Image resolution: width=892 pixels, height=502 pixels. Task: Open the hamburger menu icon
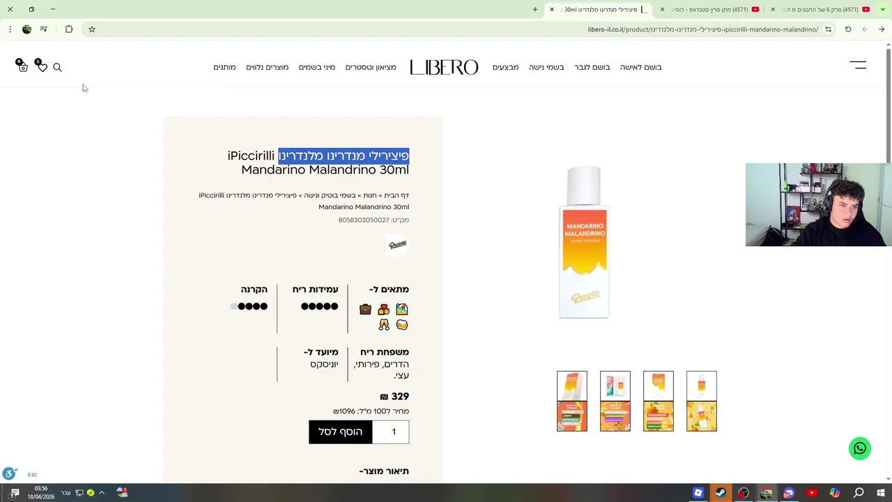point(858,65)
